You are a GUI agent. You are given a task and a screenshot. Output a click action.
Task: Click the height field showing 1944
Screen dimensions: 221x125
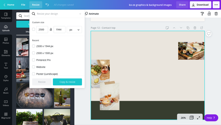[x=60, y=30]
